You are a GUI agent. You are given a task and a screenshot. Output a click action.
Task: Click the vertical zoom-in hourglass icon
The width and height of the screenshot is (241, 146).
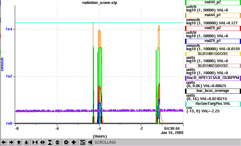click(50, 142)
